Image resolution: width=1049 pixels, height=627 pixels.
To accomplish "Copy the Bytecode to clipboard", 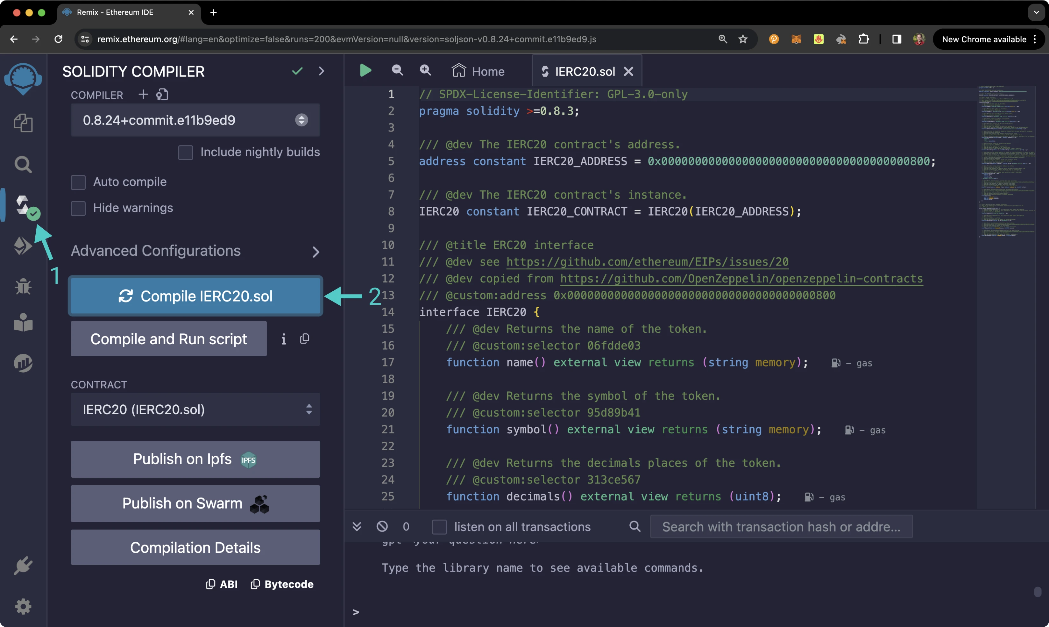I will 282,584.
